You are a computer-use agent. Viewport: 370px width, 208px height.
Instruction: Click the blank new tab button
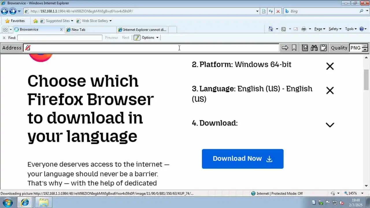pos(172,29)
